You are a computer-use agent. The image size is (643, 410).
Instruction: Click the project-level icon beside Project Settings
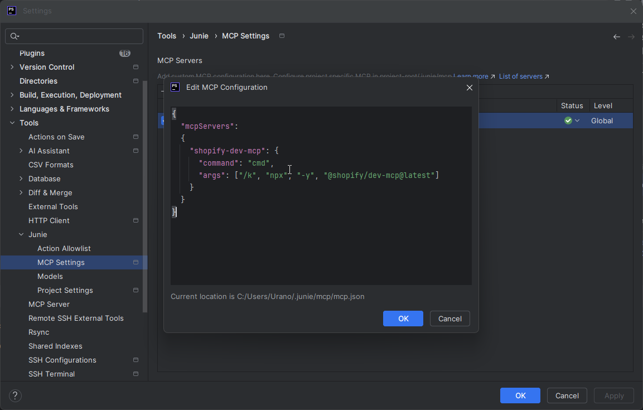tap(136, 290)
